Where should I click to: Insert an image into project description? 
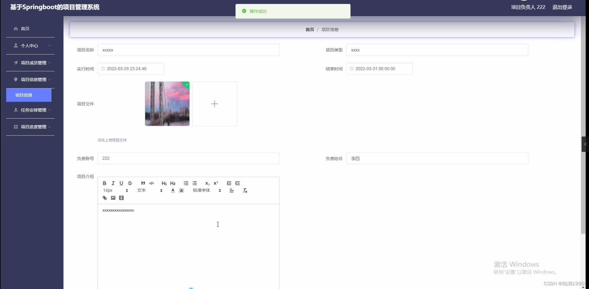(113, 197)
